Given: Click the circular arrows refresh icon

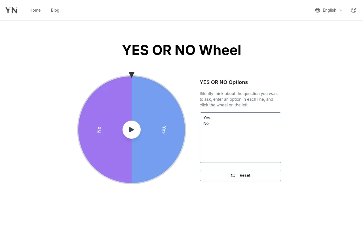Looking at the screenshot, I should click(x=233, y=175).
